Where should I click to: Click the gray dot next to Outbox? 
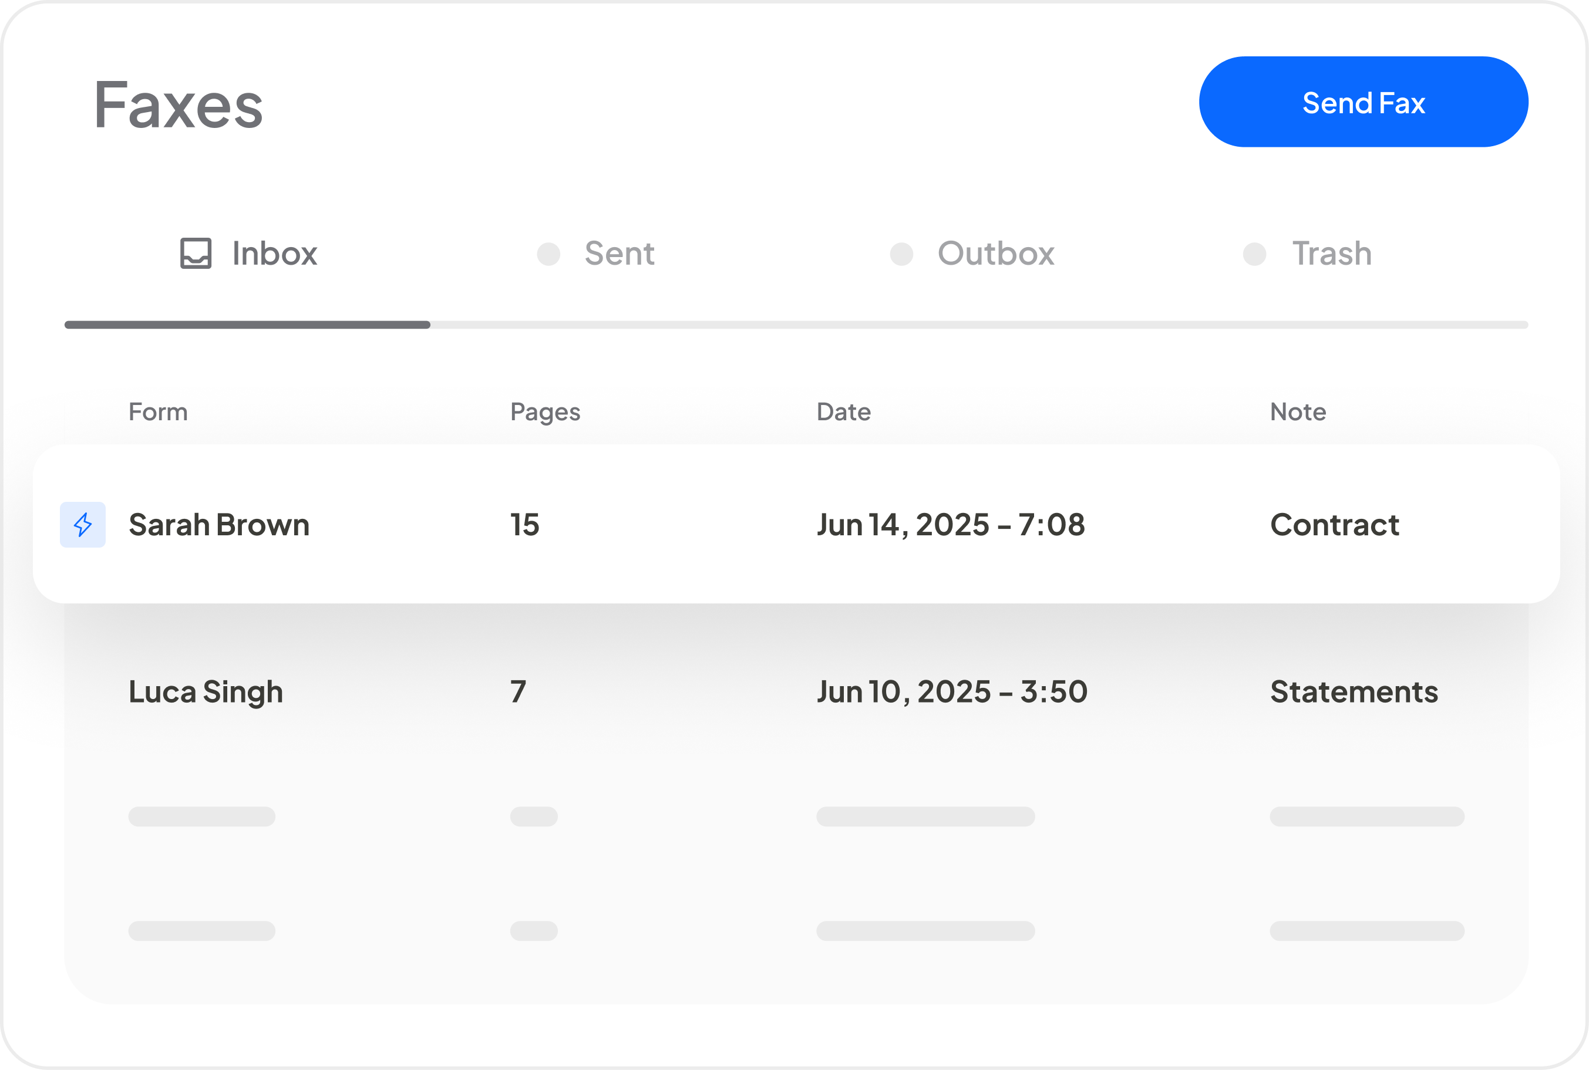click(901, 254)
